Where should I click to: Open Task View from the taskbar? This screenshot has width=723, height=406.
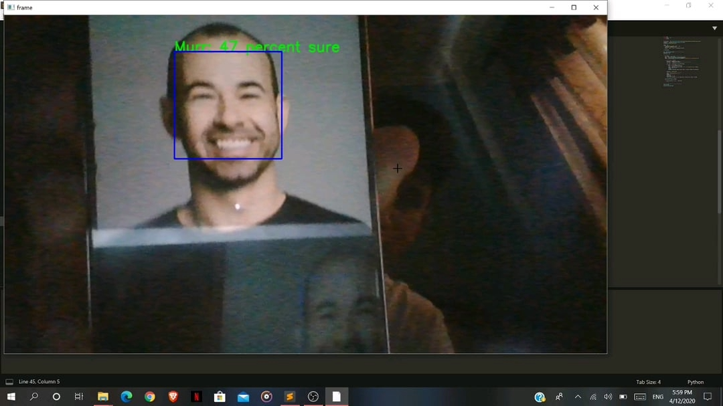(78, 397)
